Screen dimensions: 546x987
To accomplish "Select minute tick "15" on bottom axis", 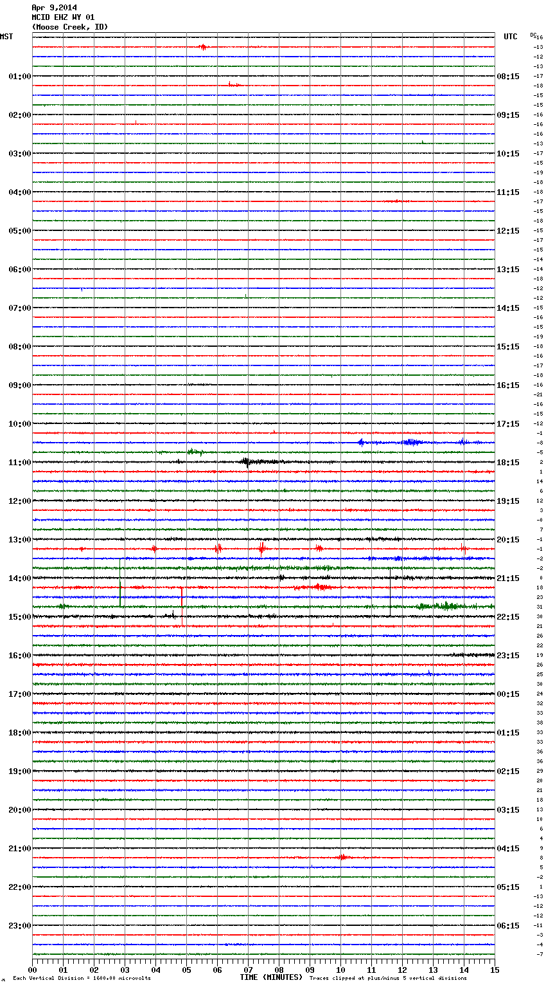I will [495, 970].
